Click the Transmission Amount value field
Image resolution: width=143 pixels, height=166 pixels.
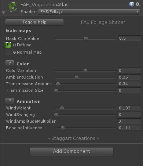pyautogui.click(x=129, y=84)
